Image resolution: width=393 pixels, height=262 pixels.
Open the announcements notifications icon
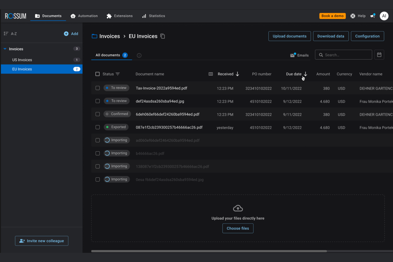373,16
